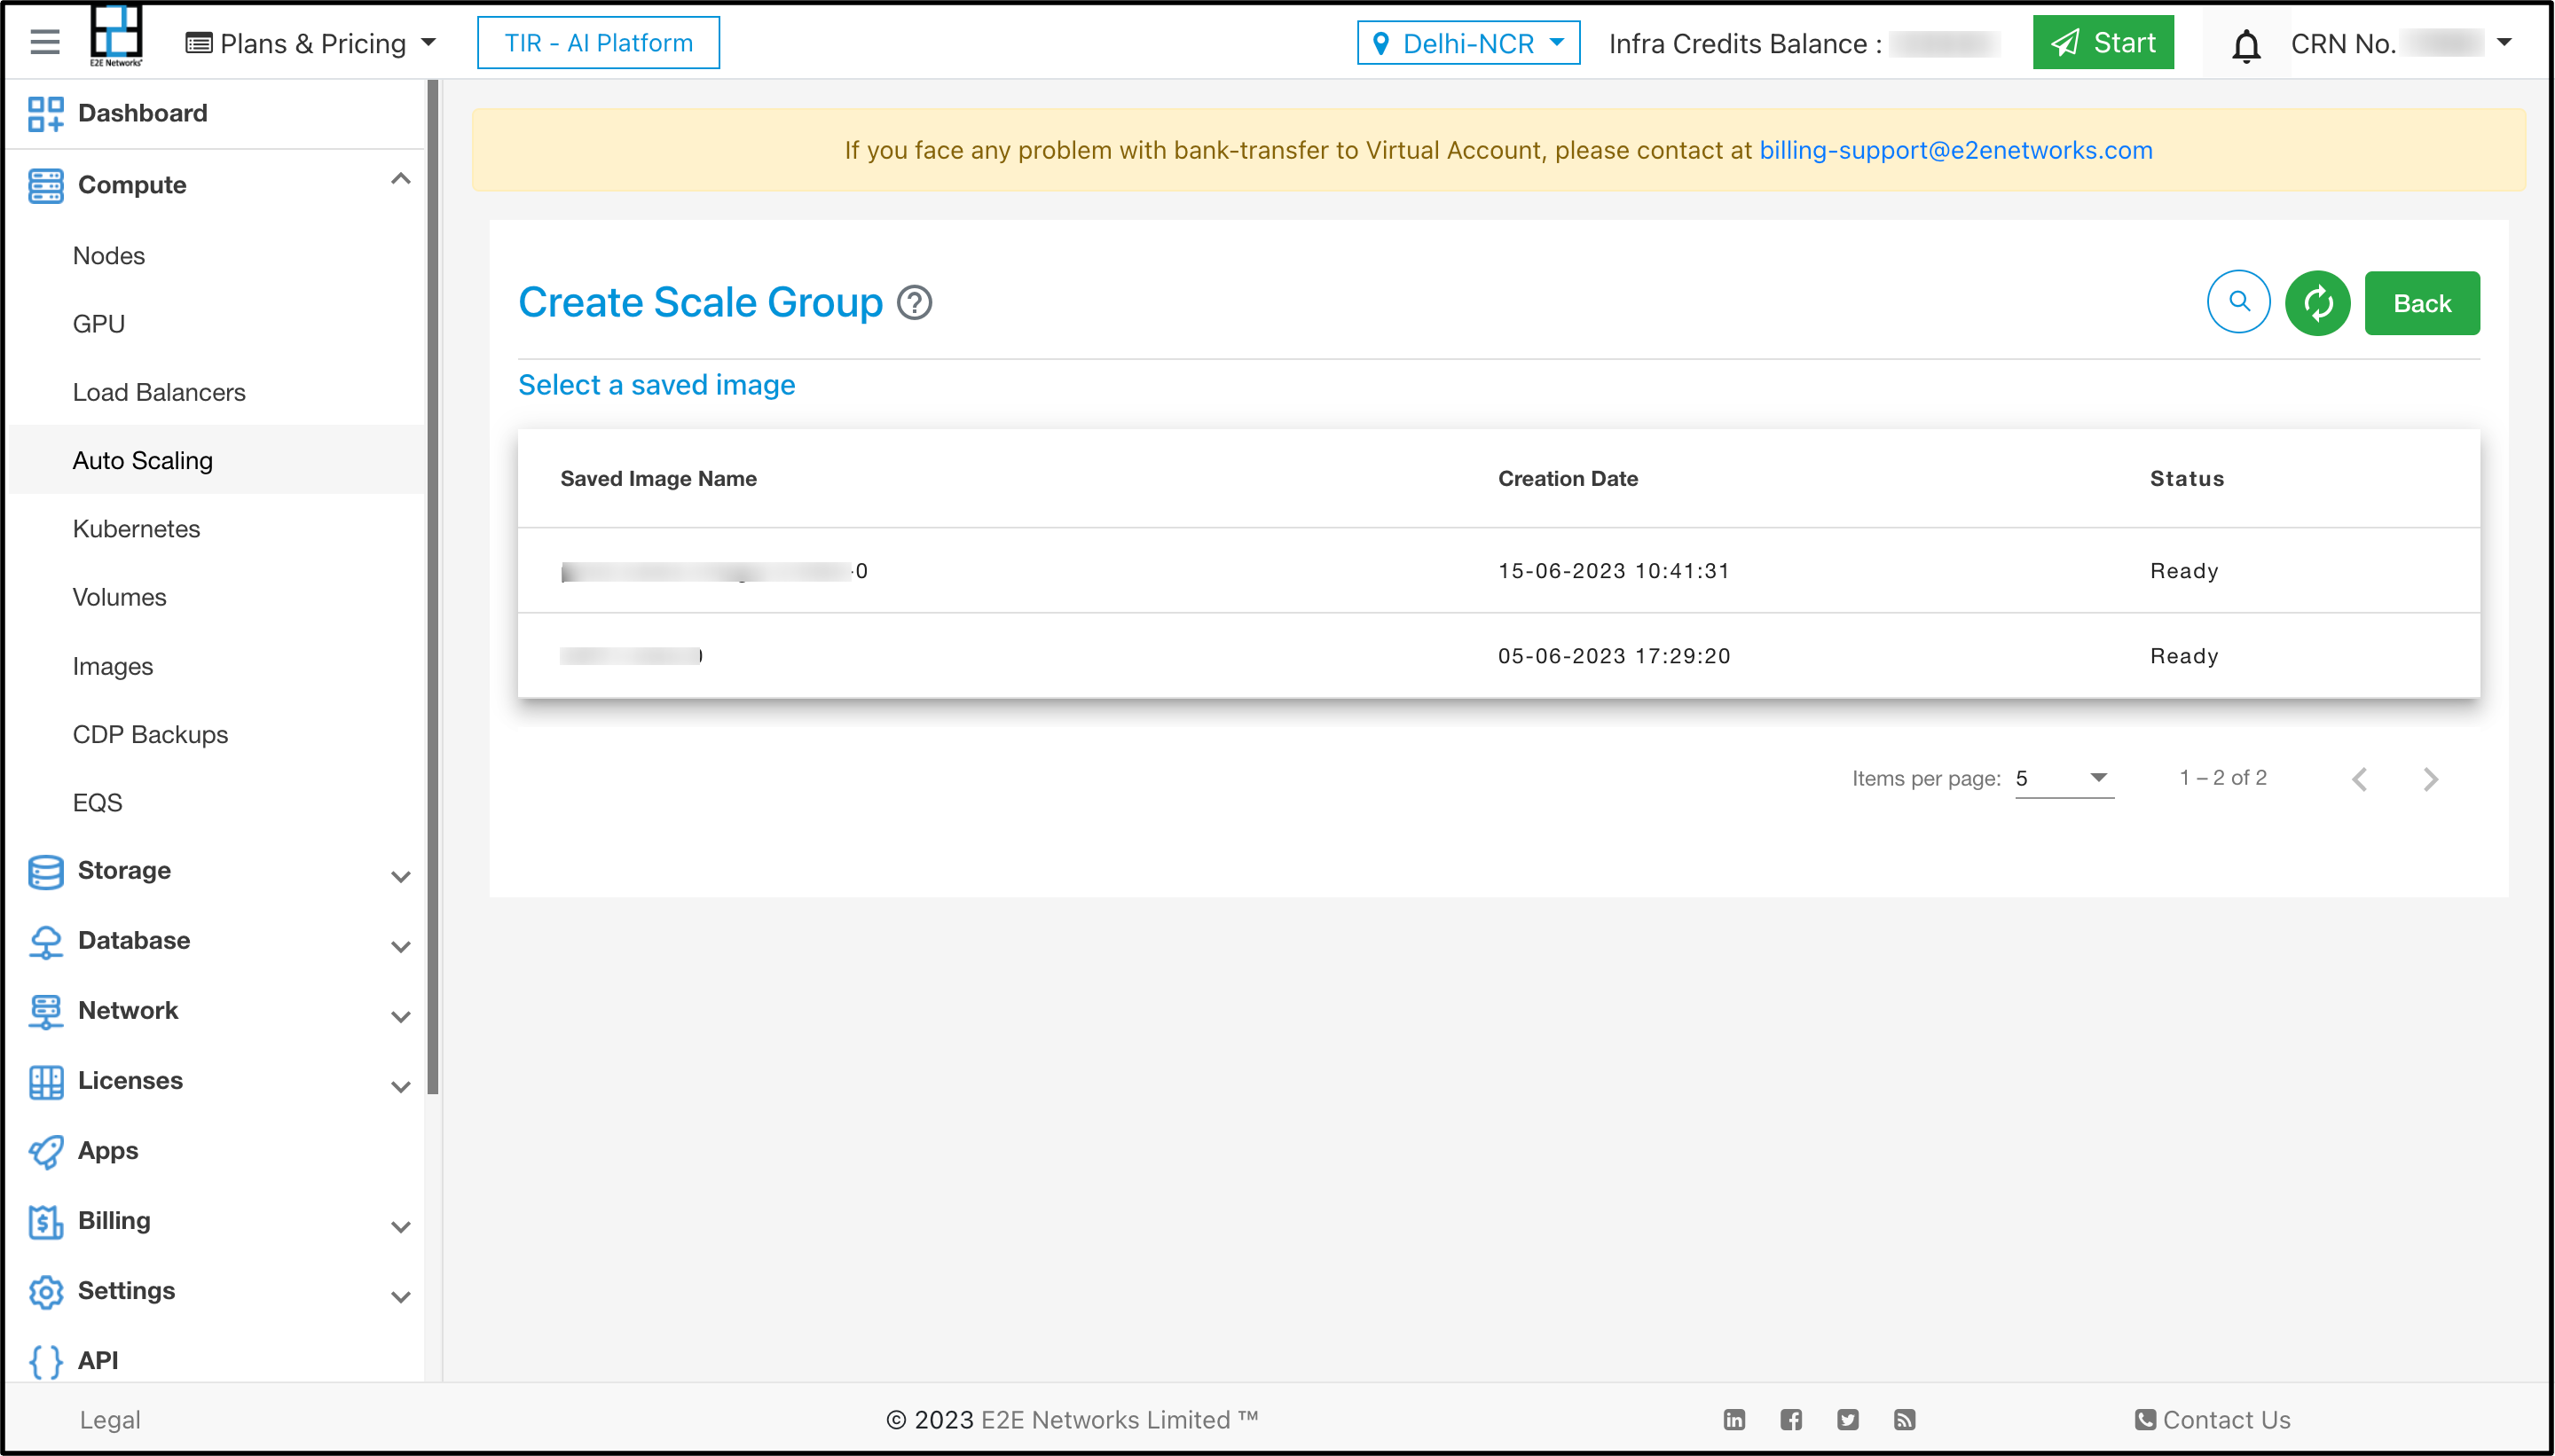Click the Dashboard label in sidebar
Image resolution: width=2555 pixels, height=1456 pixels.
[x=143, y=113]
